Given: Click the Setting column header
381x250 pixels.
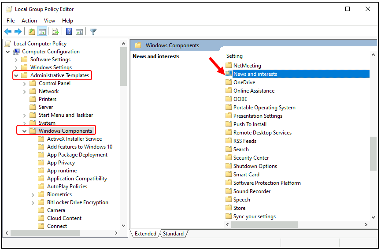Looking at the screenshot, I should (234, 56).
